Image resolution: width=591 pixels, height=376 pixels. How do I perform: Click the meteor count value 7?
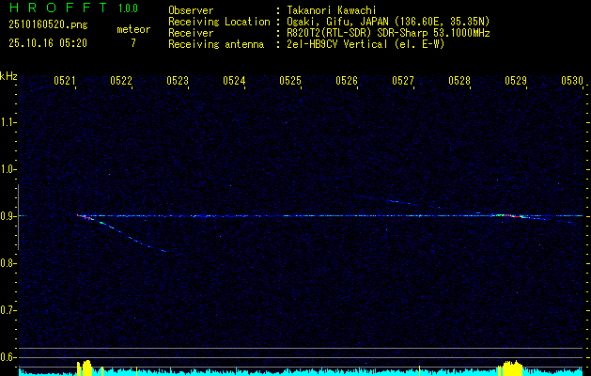coord(133,43)
